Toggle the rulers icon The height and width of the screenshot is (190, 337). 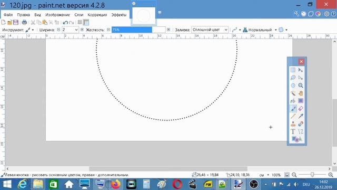pos(86,22)
